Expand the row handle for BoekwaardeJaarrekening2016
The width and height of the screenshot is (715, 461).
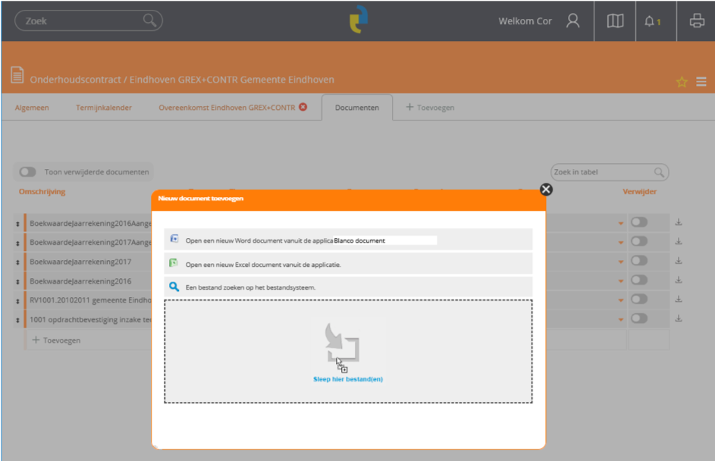pos(17,281)
